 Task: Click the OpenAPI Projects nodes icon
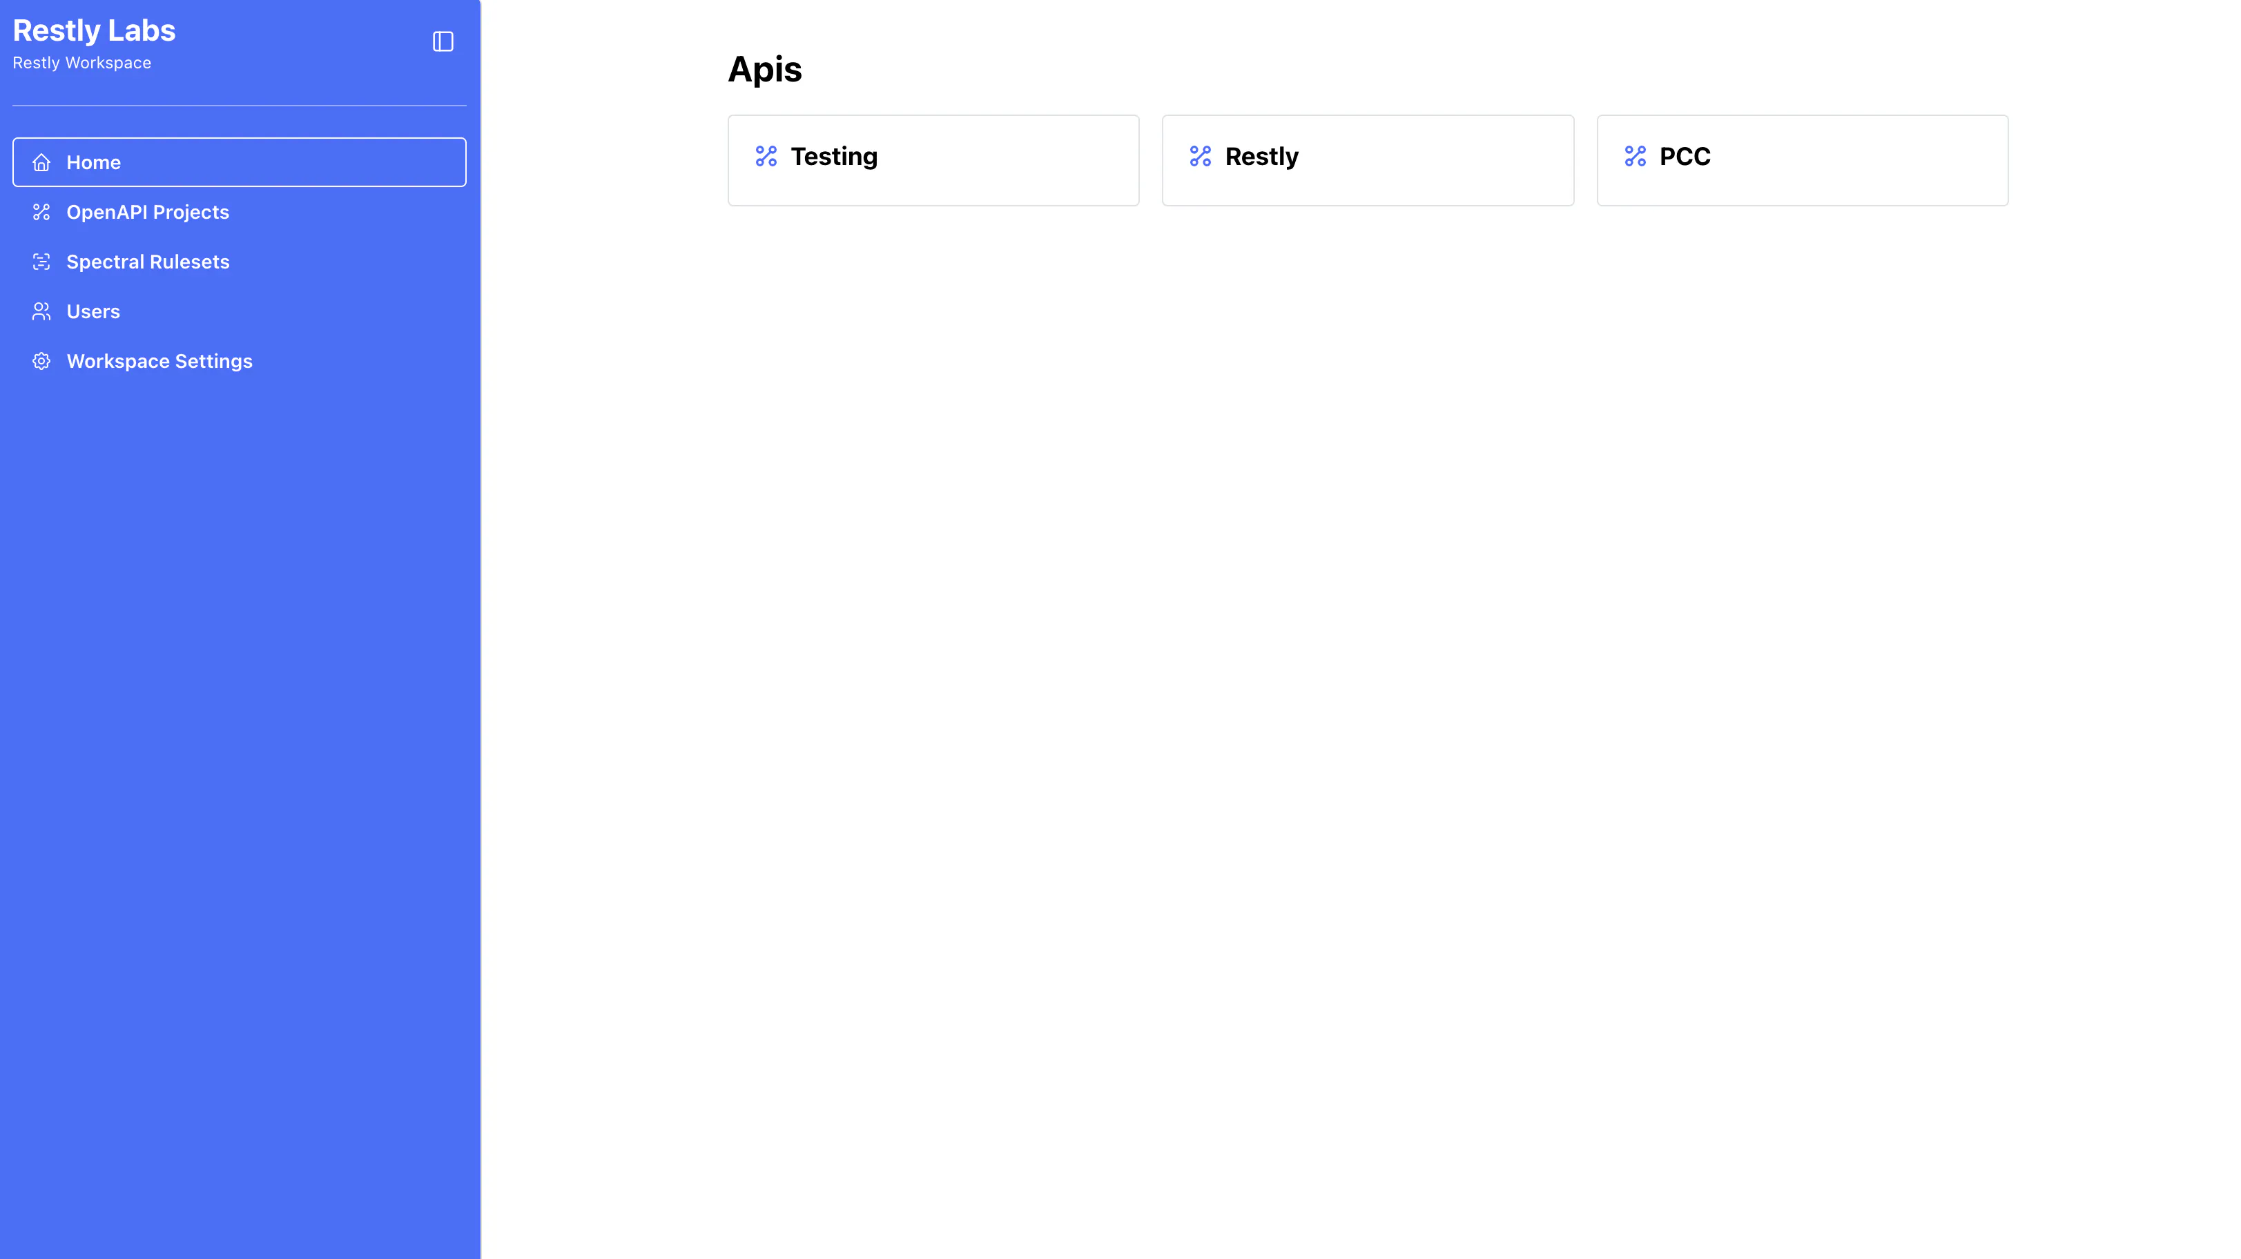pyautogui.click(x=41, y=212)
